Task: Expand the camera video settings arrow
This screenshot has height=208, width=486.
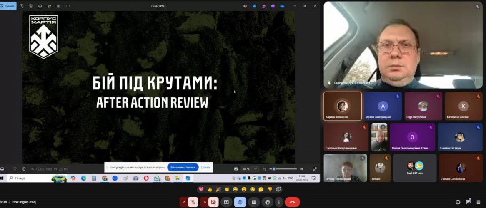Action: pyautogui.click(x=204, y=202)
